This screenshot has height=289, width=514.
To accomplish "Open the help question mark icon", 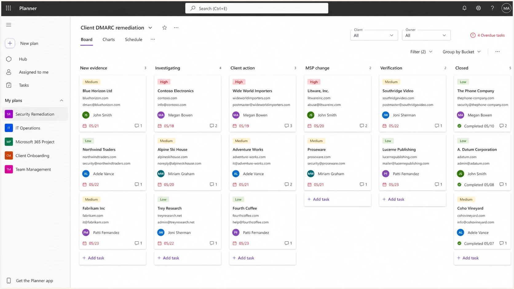I will coord(492,8).
